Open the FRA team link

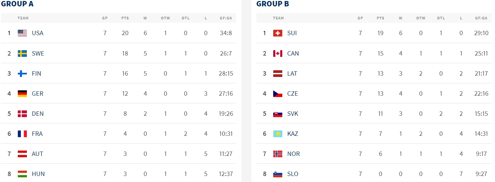[37, 134]
